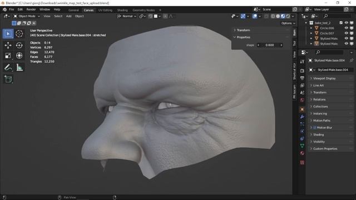Open the Material properties tab icon
356x200 pixels.
[x=302, y=153]
